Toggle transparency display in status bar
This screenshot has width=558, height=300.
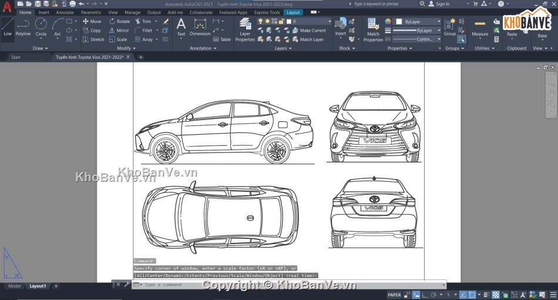click(x=495, y=295)
